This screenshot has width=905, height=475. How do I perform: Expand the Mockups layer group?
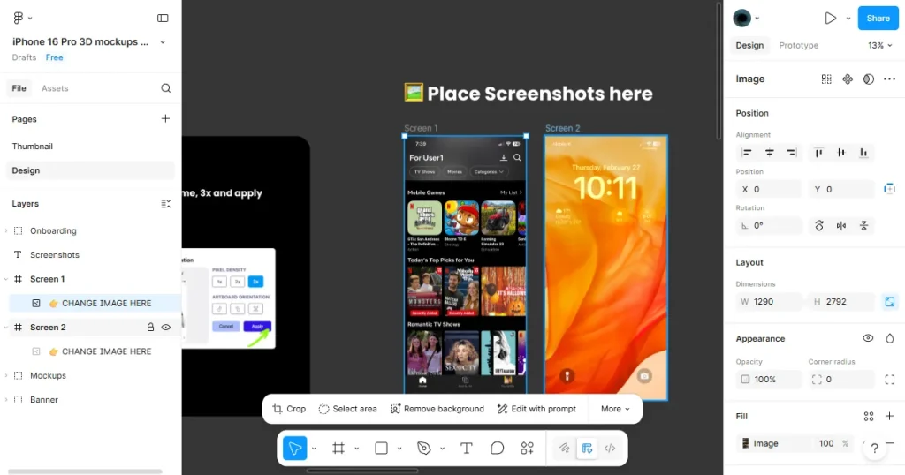point(6,375)
